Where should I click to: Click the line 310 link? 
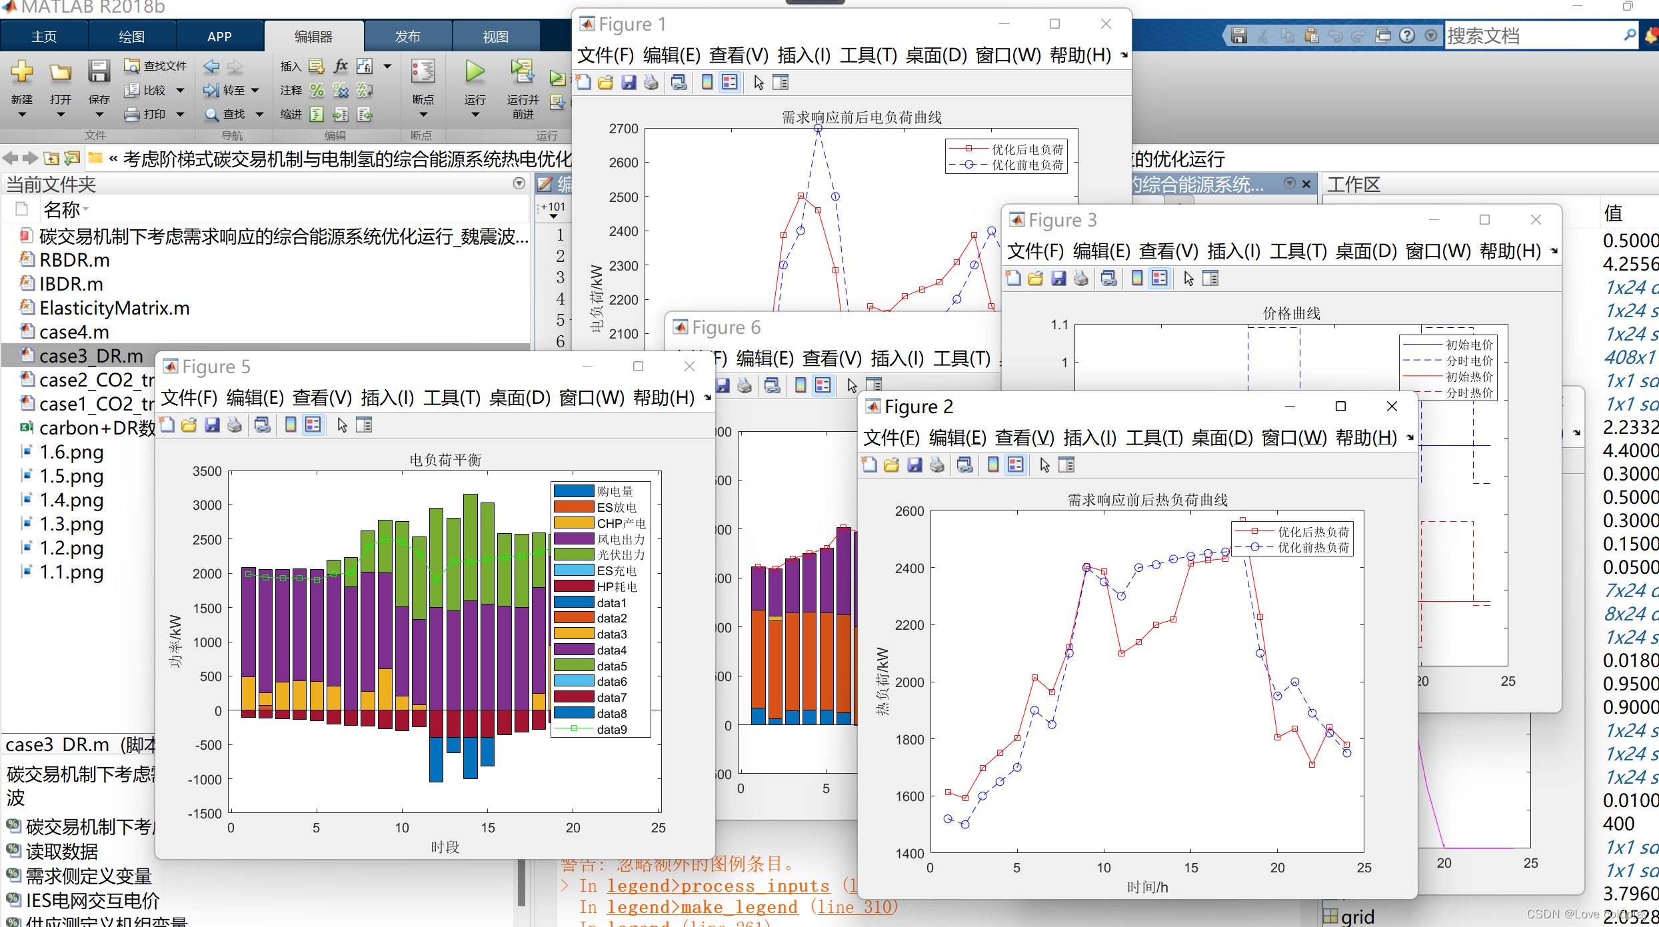point(854,907)
